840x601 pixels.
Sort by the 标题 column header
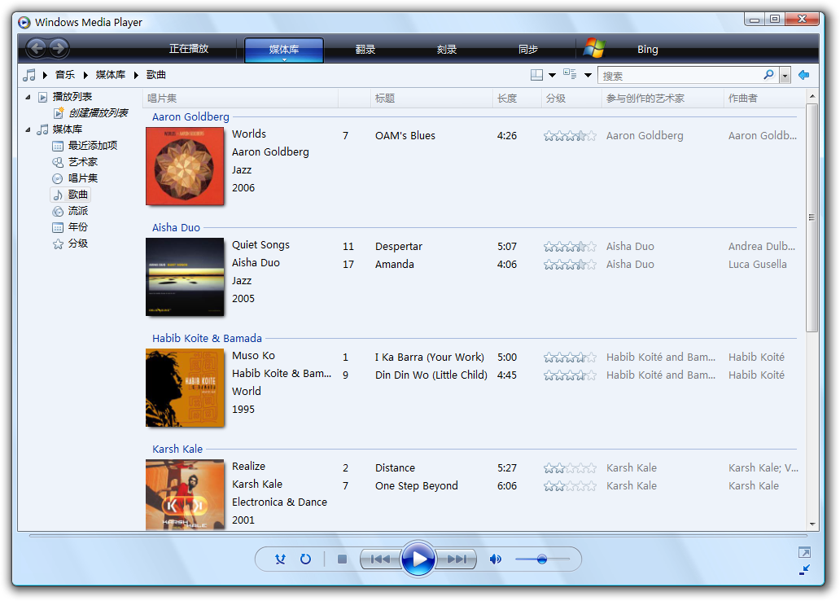point(431,98)
